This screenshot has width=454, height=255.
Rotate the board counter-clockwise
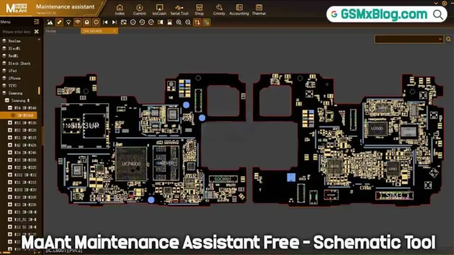click(142, 22)
